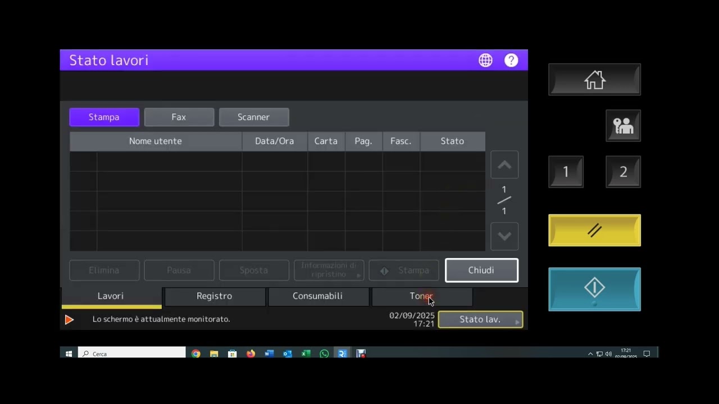Click the Pag. column header
Viewport: 719px width, 404px height.
[x=363, y=141]
